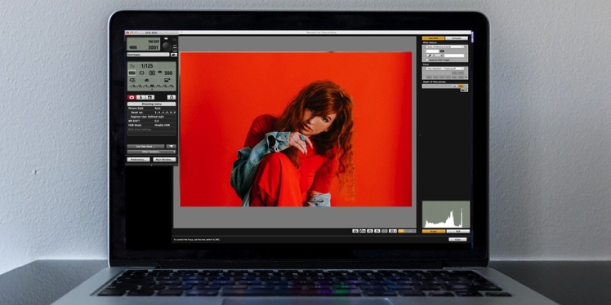
Task: Switch to the Live View tab
Action: 433,38
